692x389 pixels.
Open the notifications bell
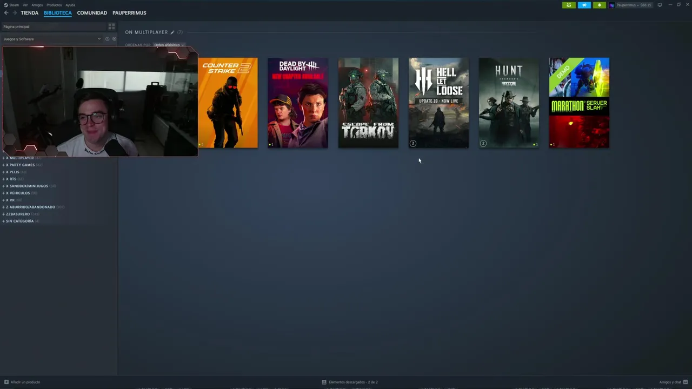pyautogui.click(x=600, y=5)
